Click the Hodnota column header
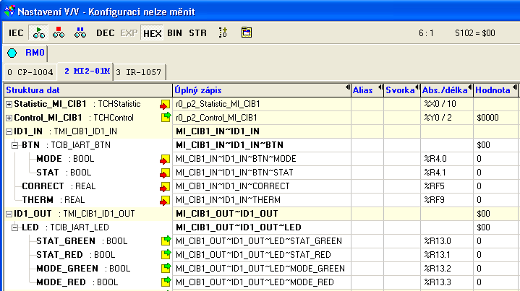Image resolution: width=520 pixels, height=291 pixels. (x=495, y=90)
